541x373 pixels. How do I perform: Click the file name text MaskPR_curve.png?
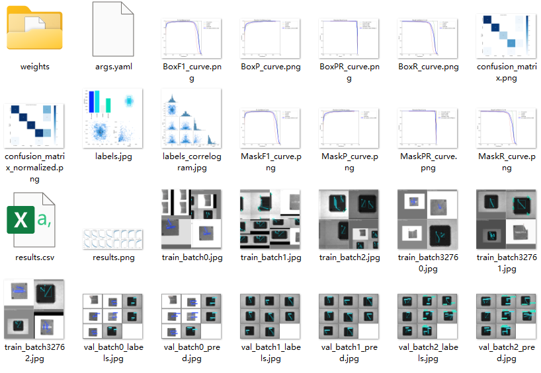[x=428, y=162]
